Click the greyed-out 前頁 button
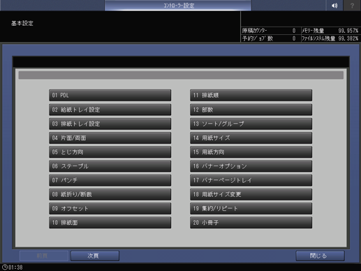Viewport: 361px width, 271px height. tap(44, 256)
